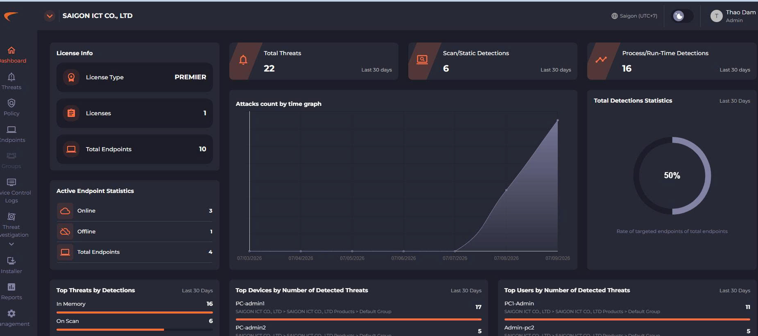Select the Policy menu label
This screenshot has width=758, height=336.
(x=11, y=113)
